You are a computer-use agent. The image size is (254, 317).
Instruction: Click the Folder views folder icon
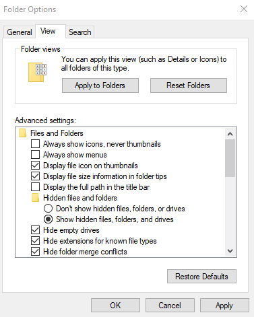tap(37, 72)
